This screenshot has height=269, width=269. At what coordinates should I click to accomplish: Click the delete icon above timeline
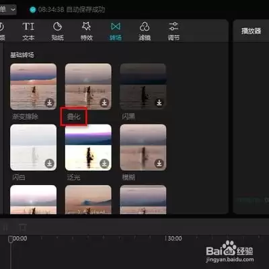(x=22, y=227)
